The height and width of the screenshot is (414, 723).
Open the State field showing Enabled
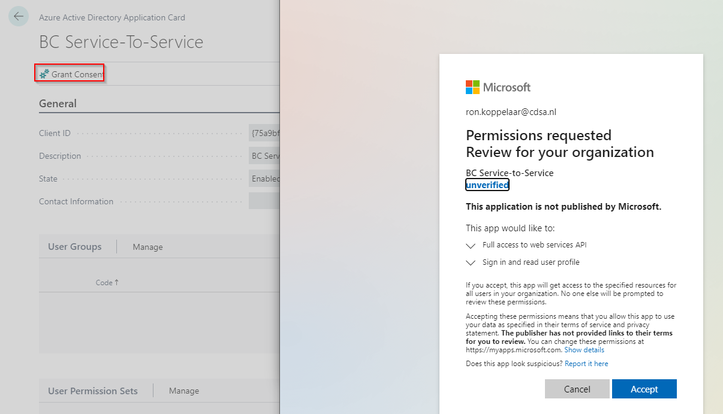(264, 179)
